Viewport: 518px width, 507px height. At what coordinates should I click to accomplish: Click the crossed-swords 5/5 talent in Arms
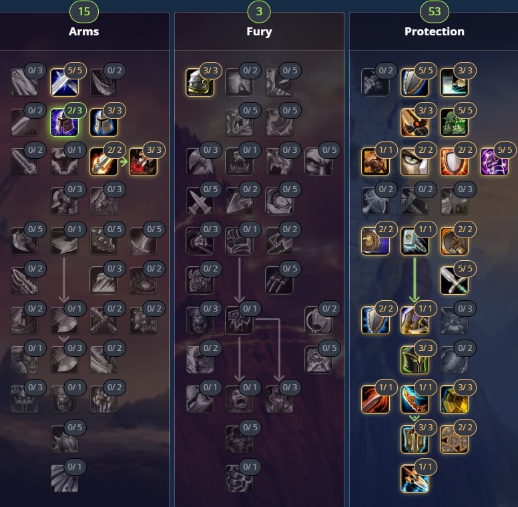[x=65, y=83]
